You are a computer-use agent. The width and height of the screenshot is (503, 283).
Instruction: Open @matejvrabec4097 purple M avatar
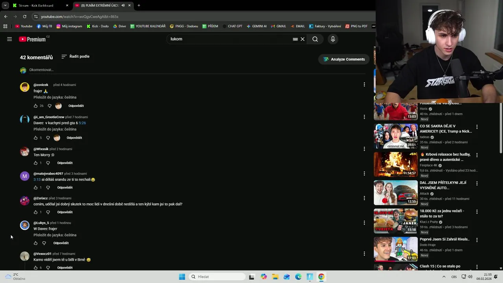pos(25,176)
